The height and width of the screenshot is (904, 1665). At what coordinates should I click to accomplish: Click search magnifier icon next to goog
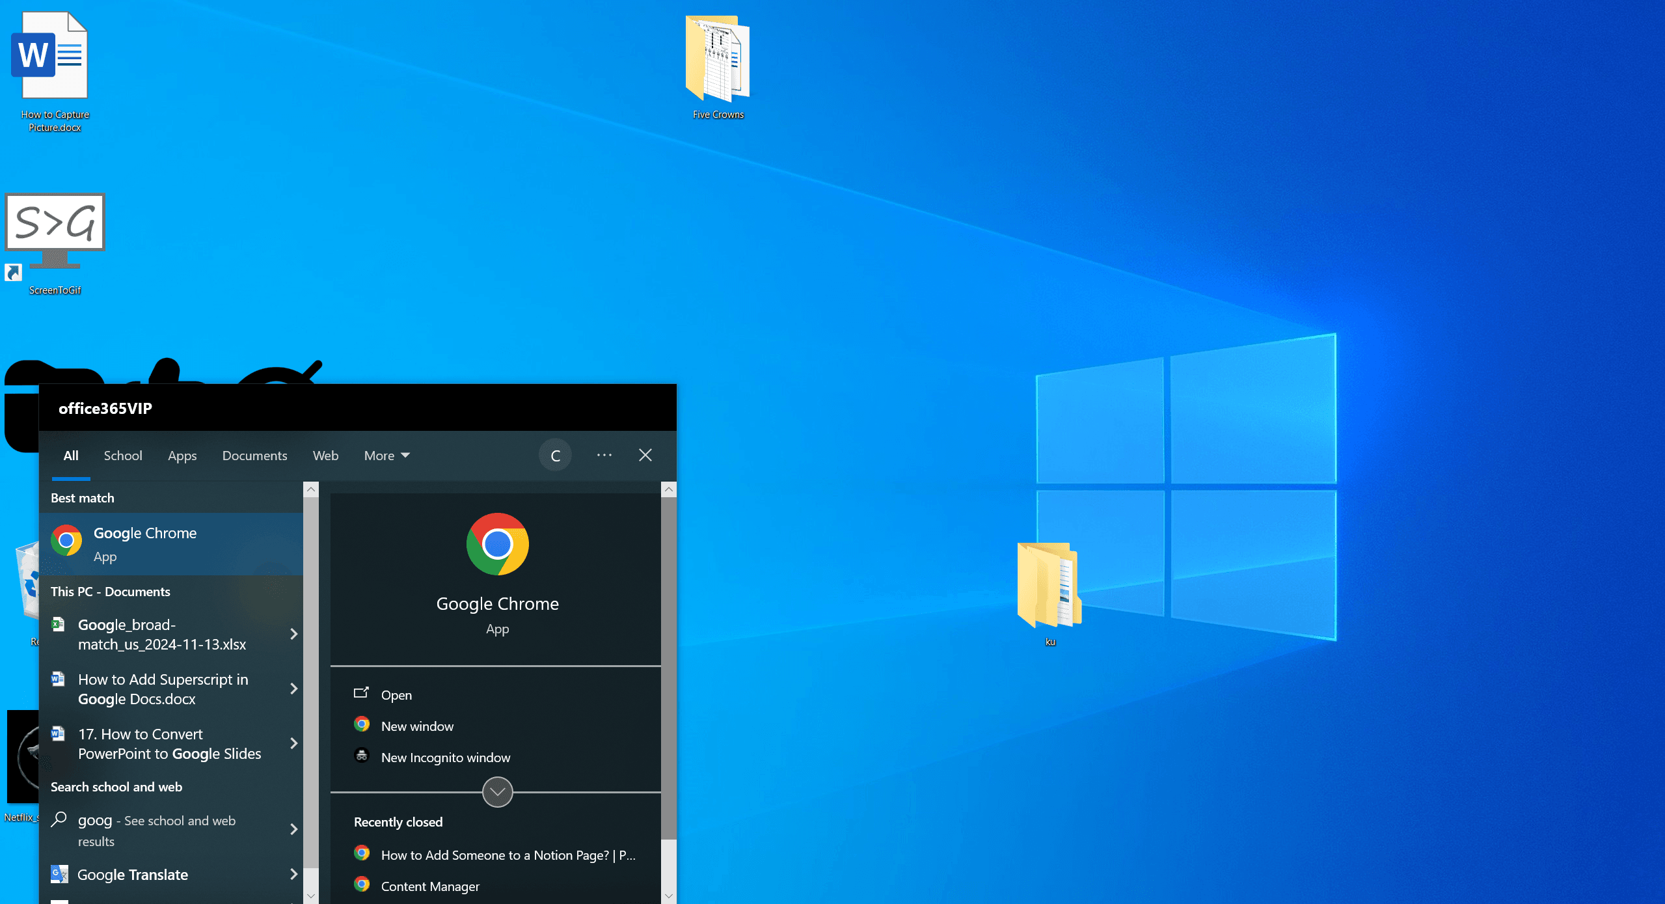[59, 819]
